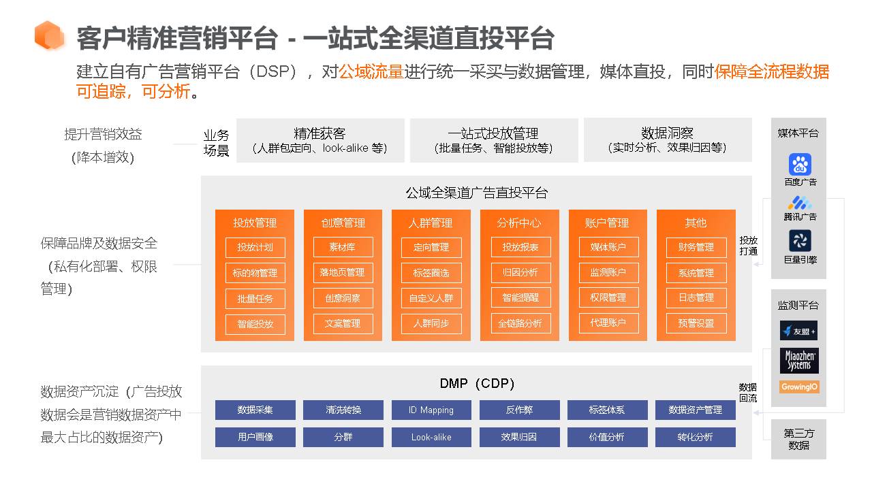Open the 素材库 box

[x=343, y=247]
